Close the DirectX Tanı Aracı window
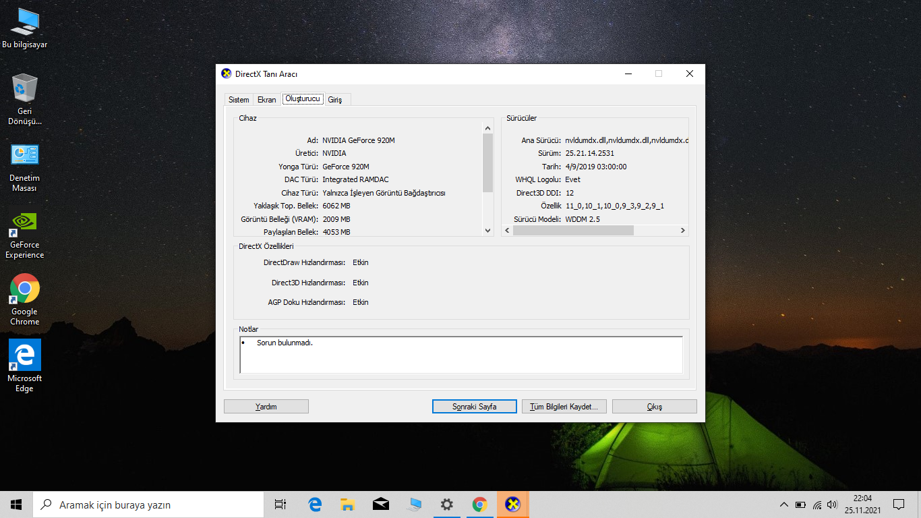 coord(690,74)
